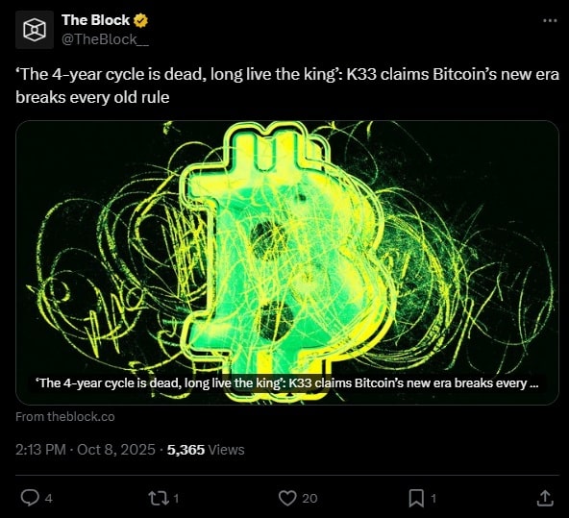Click the repost arrows icon
Image resolution: width=569 pixels, height=518 pixels.
pos(159,498)
